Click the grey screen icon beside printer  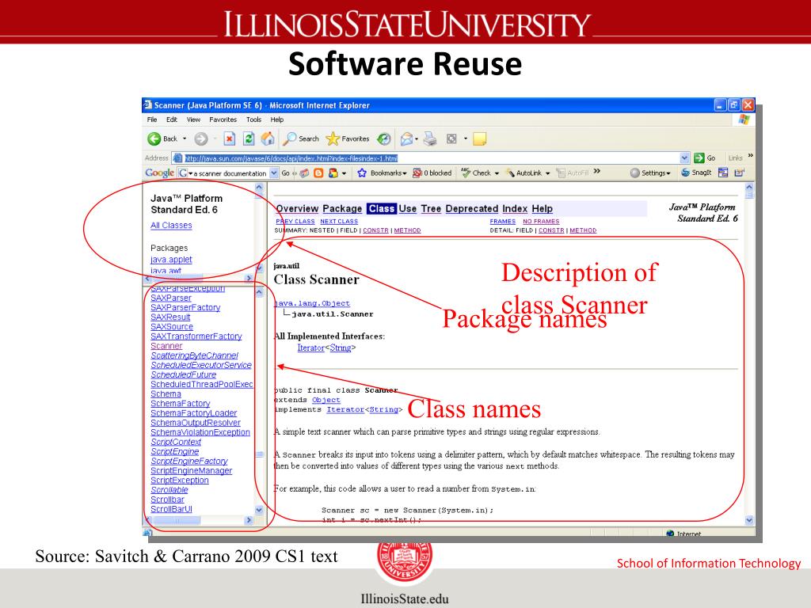click(451, 139)
